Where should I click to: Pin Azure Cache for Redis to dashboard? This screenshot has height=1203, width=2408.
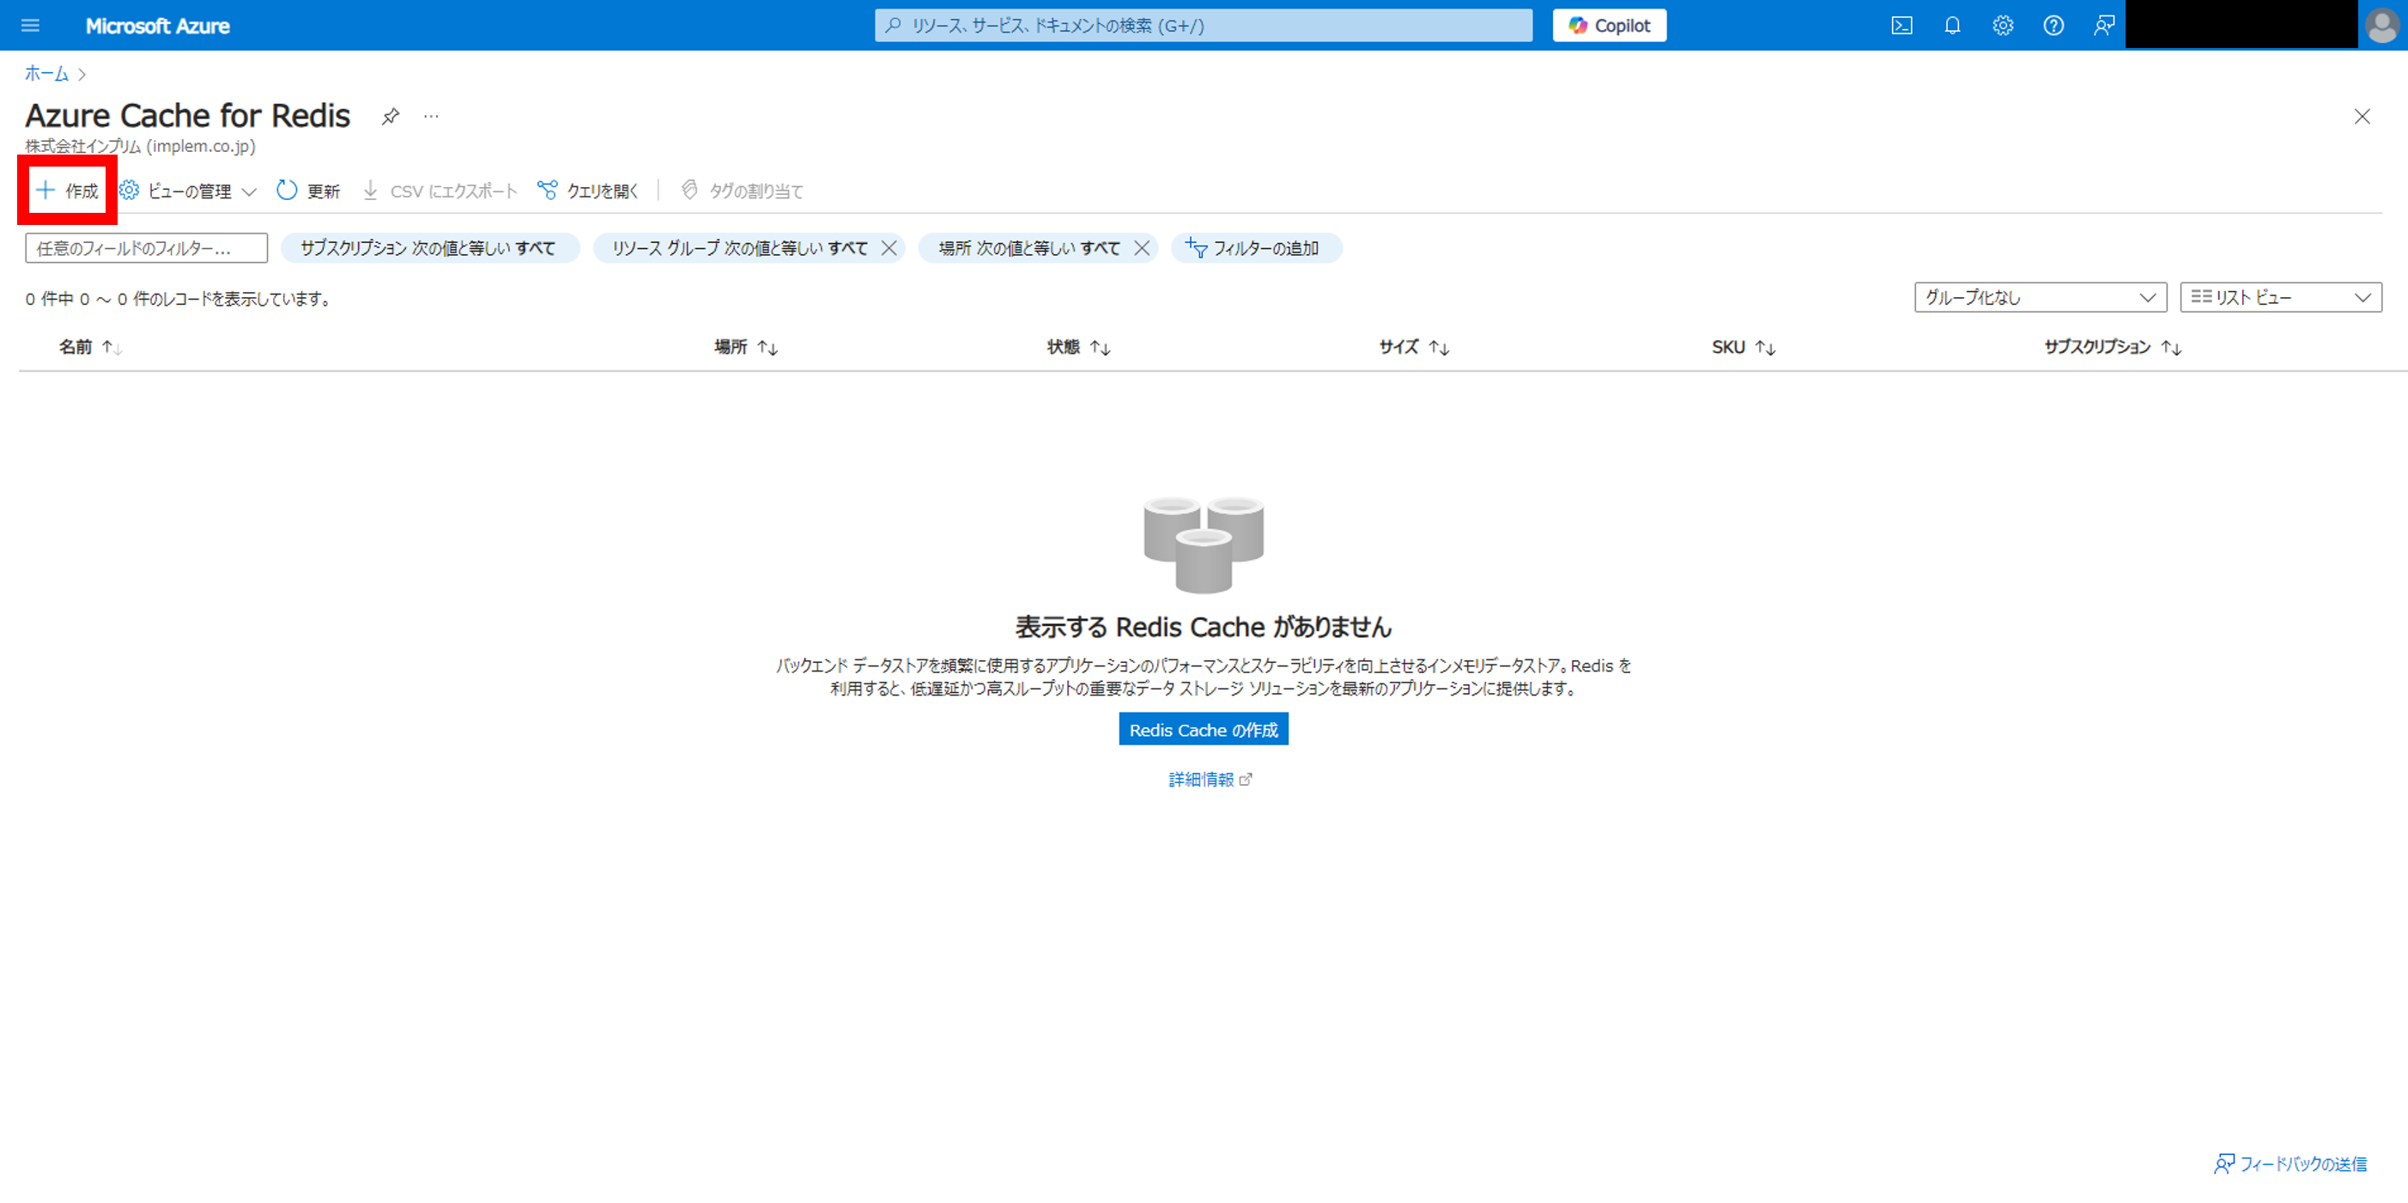[x=391, y=116]
